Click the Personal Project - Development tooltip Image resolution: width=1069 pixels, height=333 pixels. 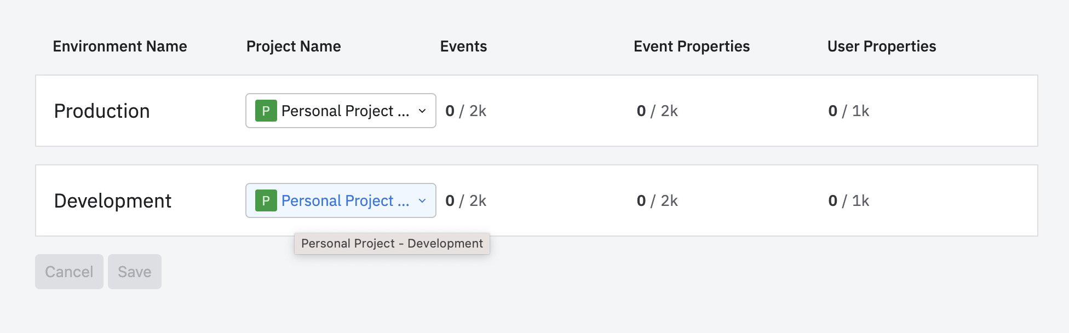pos(392,244)
